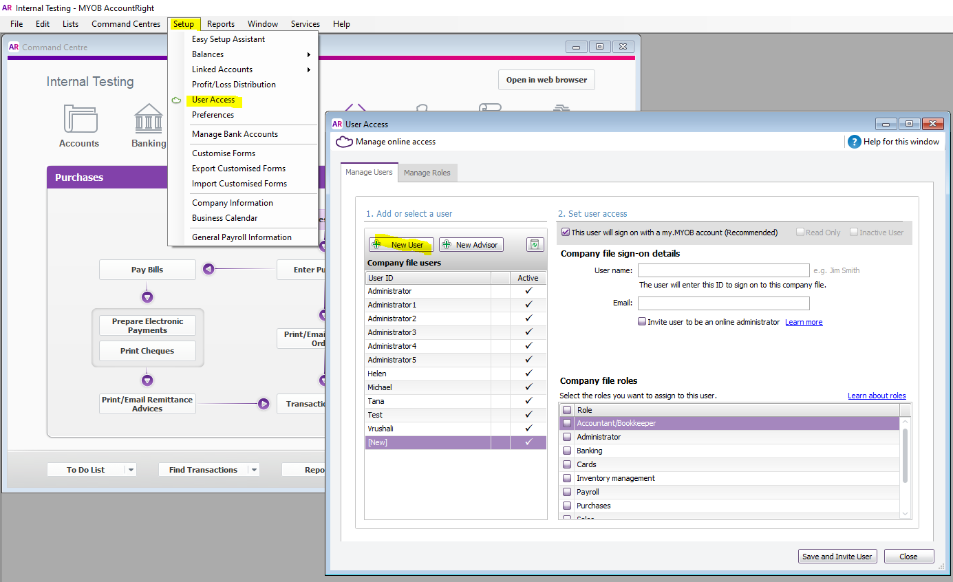Click Open in web browser button
This screenshot has width=953, height=582.
[x=546, y=80]
